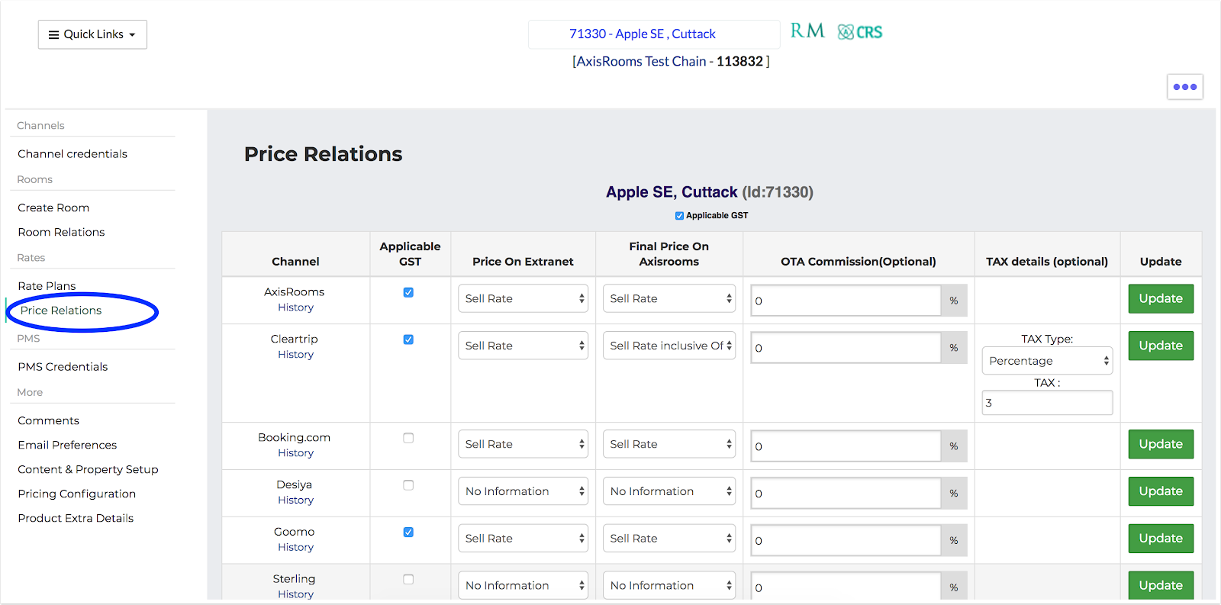This screenshot has width=1221, height=605.
Task: Open the three-dots more options button
Action: tap(1184, 87)
